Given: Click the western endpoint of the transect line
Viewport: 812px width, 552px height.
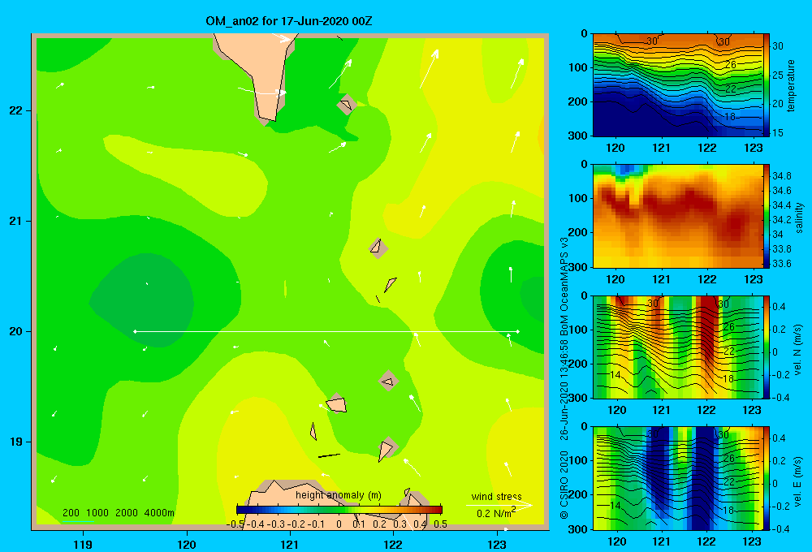Looking at the screenshot, I should point(135,331).
